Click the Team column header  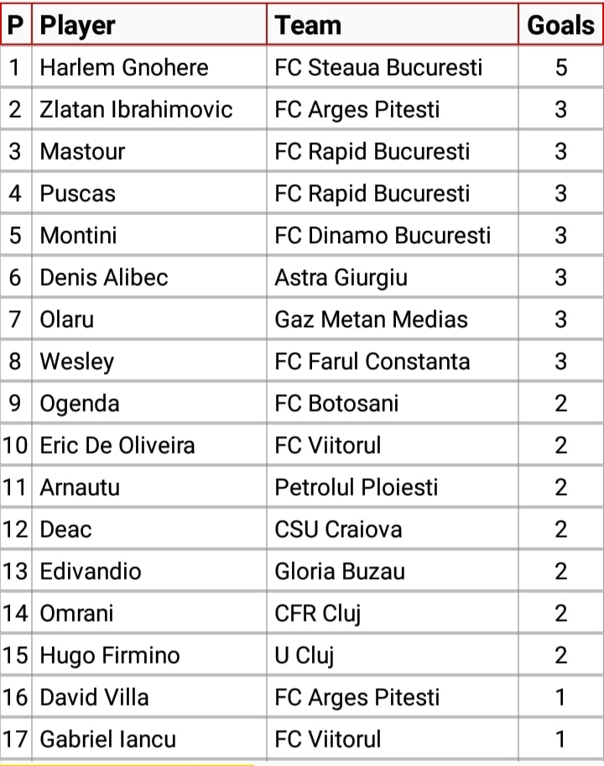(x=308, y=25)
